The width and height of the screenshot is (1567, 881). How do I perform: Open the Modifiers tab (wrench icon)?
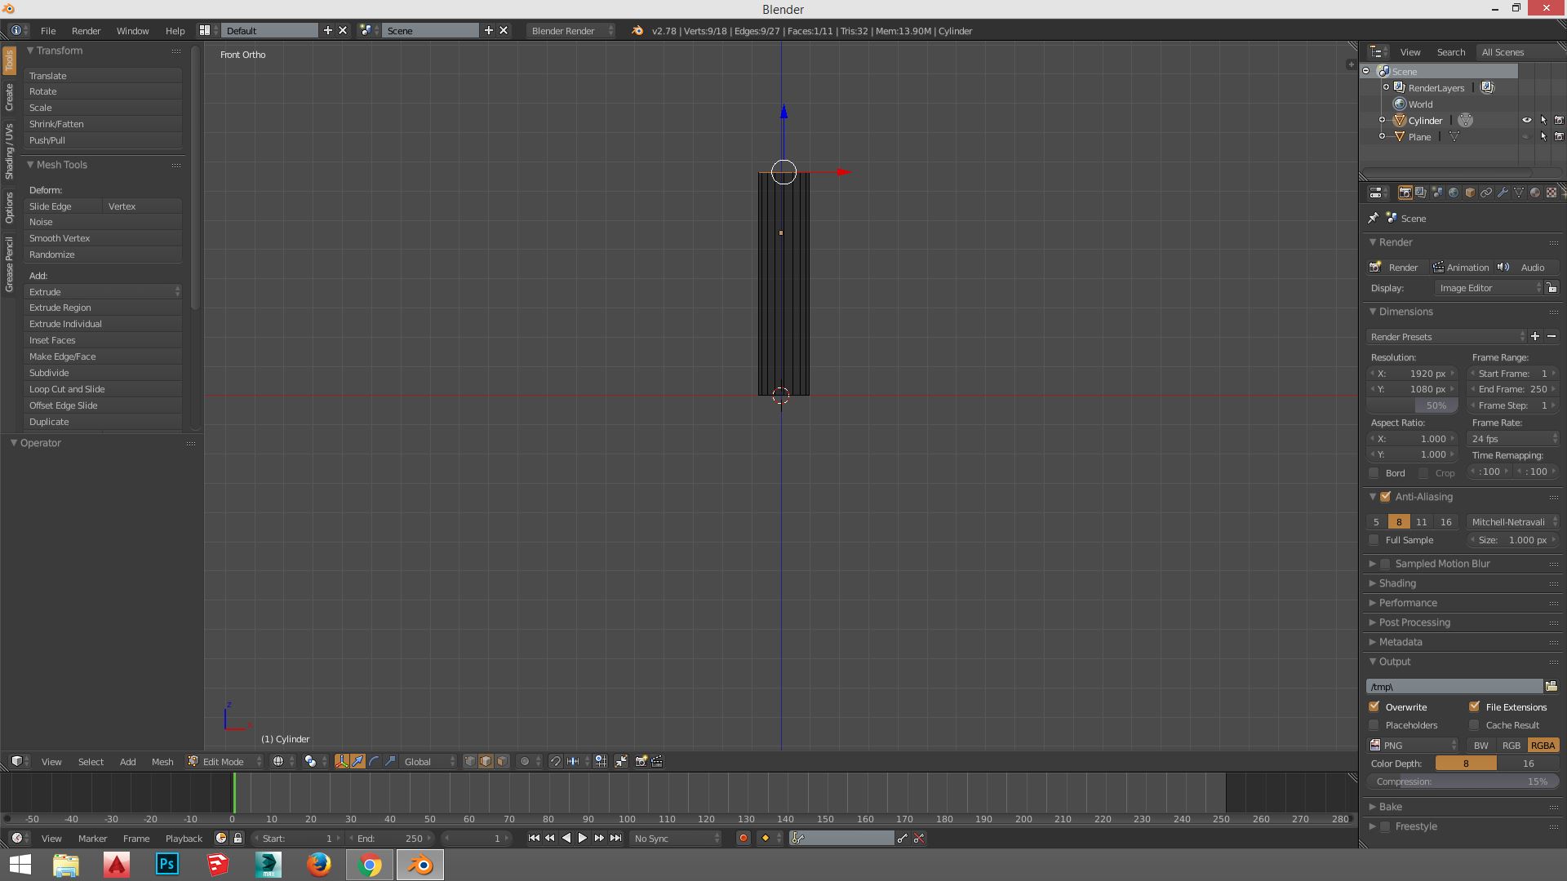(1503, 193)
